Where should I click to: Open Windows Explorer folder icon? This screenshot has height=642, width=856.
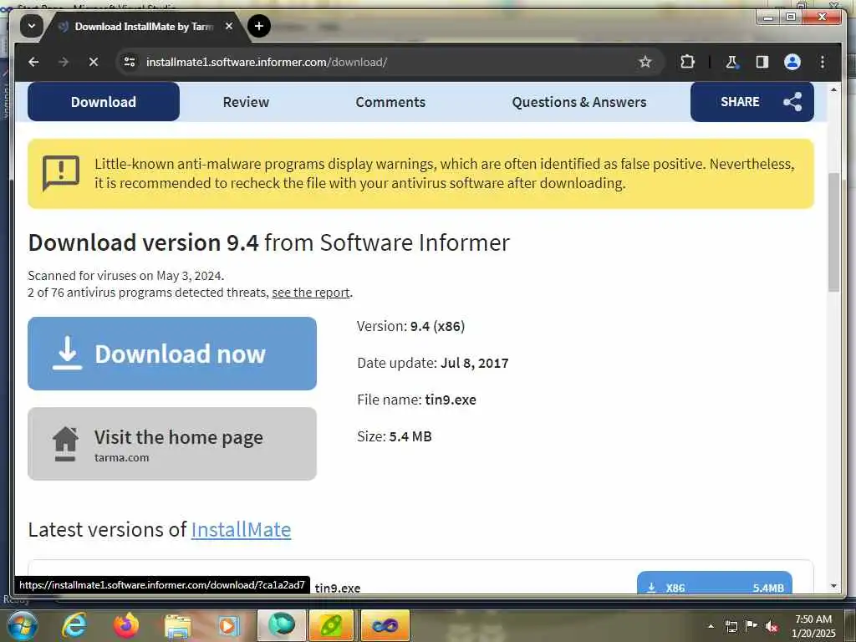178,626
